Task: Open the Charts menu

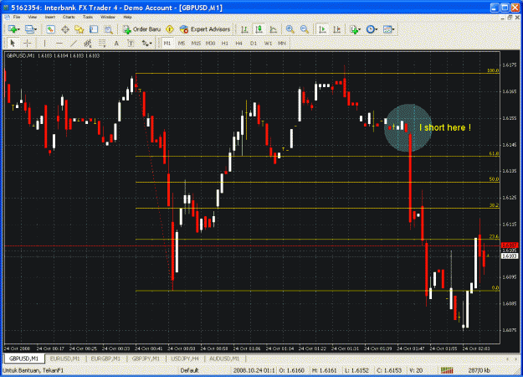Action: pyautogui.click(x=69, y=17)
